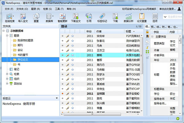Toggle the read-status dot for 吴祥国 row
This screenshot has width=184, height=123.
point(63,94)
